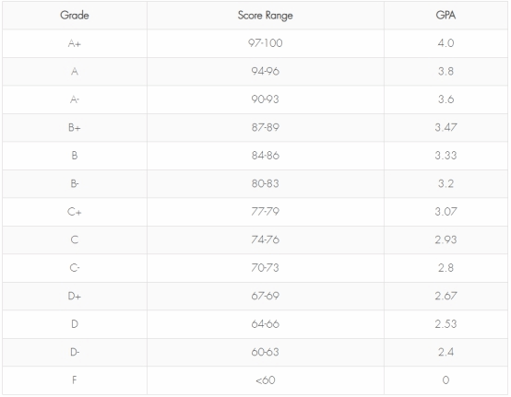Click the A- grade cell
This screenshot has width=511, height=397.
pos(75,99)
